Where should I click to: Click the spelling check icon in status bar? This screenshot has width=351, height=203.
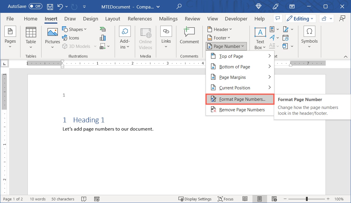point(84,199)
